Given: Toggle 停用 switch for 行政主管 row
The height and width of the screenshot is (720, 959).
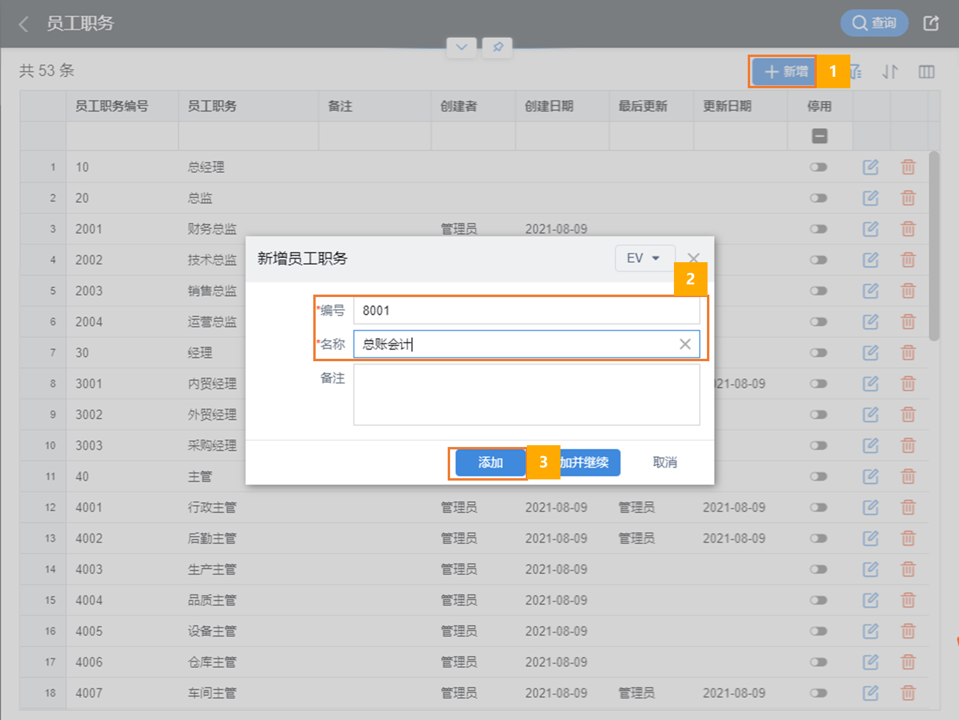Looking at the screenshot, I should coord(819,508).
